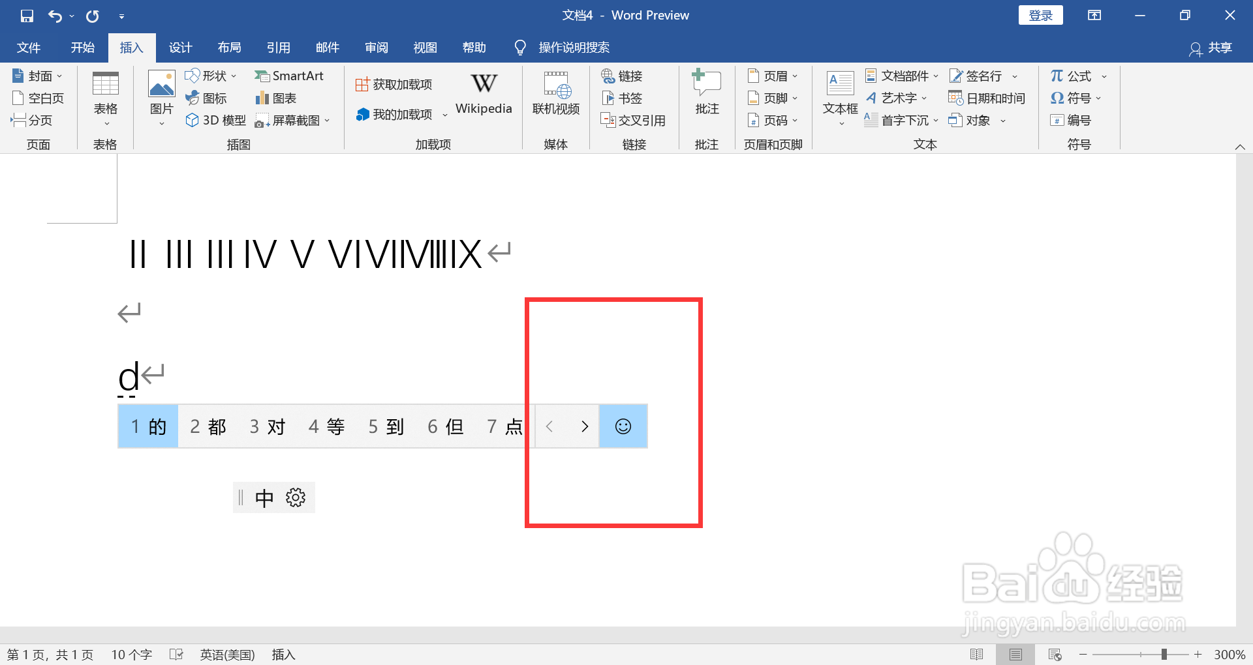Image resolution: width=1253 pixels, height=665 pixels.
Task: Insert a 3D model (3D 模型)
Action: point(216,120)
